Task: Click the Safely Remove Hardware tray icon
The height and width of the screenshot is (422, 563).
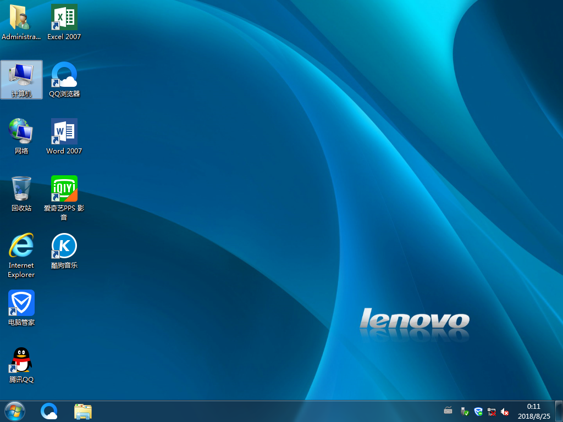Action: pos(464,411)
